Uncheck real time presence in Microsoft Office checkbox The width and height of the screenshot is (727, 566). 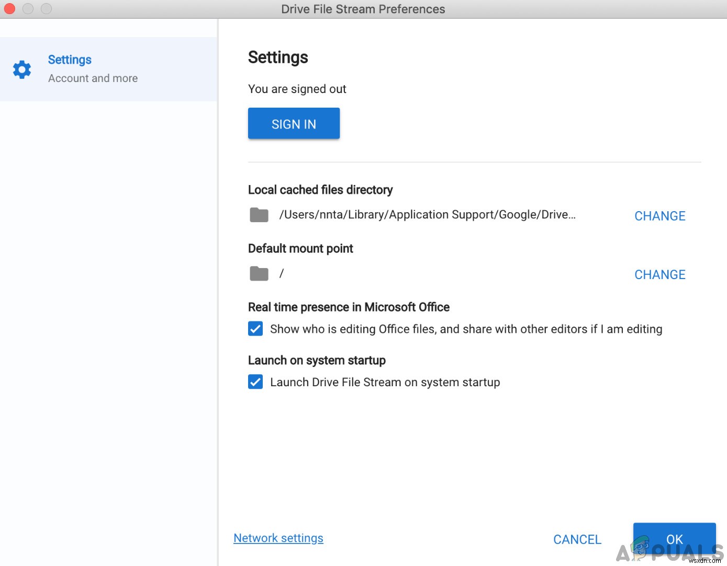click(x=255, y=329)
